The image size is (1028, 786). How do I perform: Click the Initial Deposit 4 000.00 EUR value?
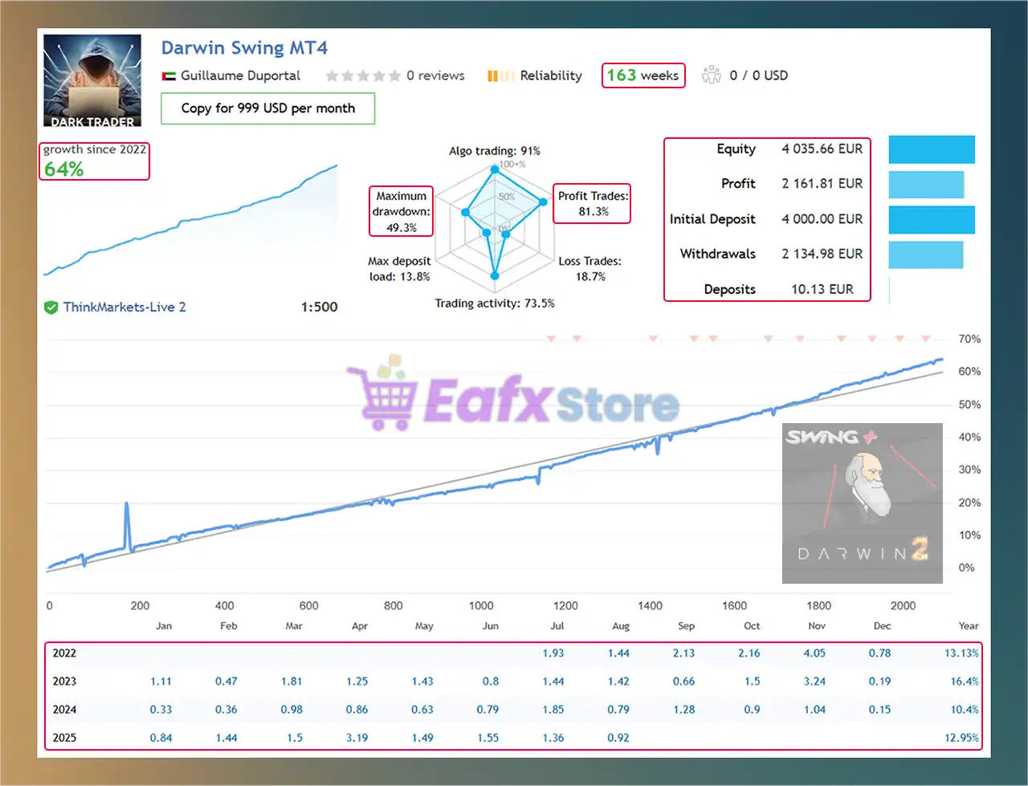click(822, 219)
